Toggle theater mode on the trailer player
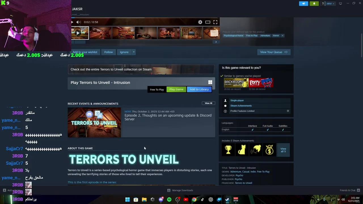 click(x=208, y=22)
